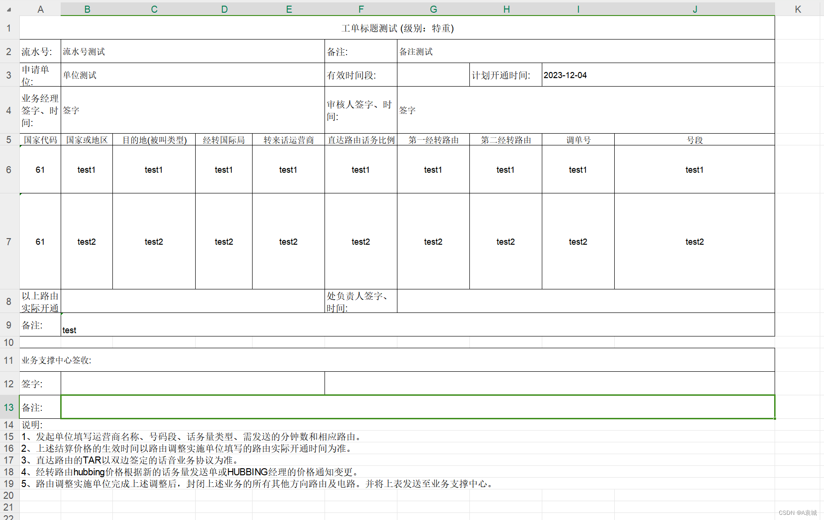Select row 1 header
824x520 pixels.
click(9, 28)
